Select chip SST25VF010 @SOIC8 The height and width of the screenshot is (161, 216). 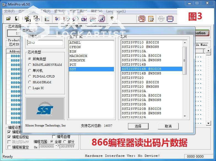coord(152,42)
